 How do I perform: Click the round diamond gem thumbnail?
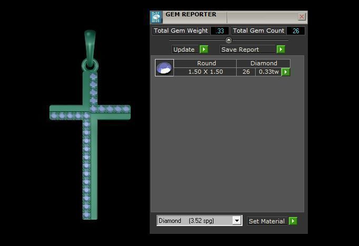click(x=164, y=67)
